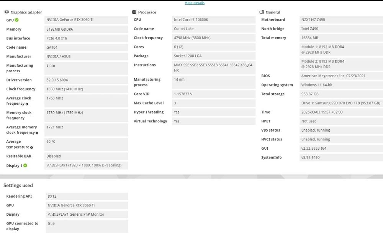Click the 4798 MHz (3800 MHz) CPU frequency
The image size is (383, 236).
click(213, 38)
